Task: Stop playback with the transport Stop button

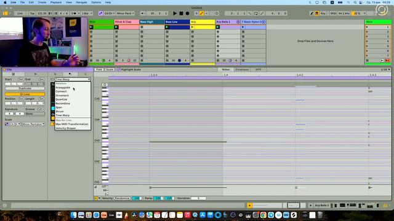Action: click(181, 14)
